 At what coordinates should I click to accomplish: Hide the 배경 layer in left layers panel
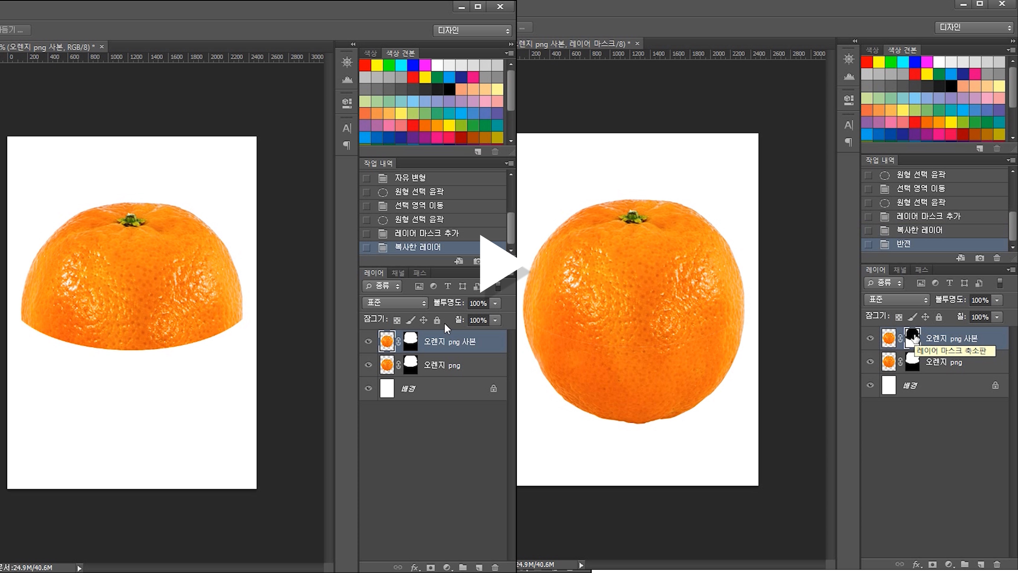click(x=368, y=388)
